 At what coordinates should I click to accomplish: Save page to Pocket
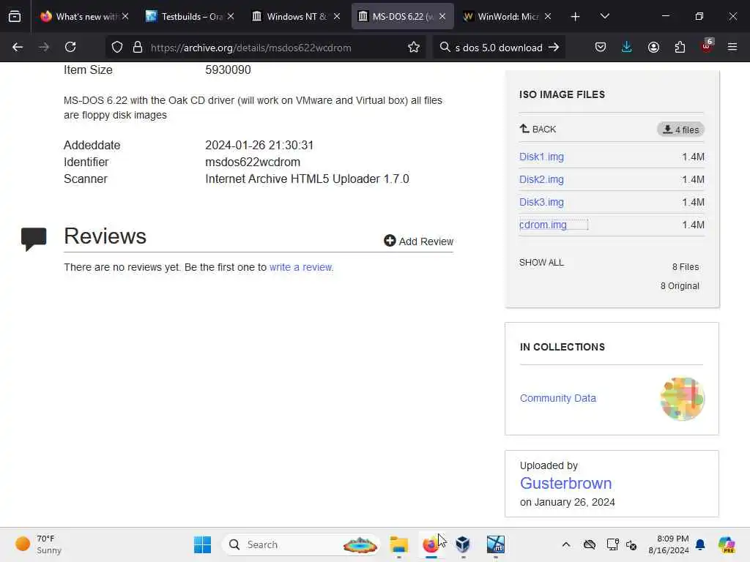pyautogui.click(x=601, y=48)
